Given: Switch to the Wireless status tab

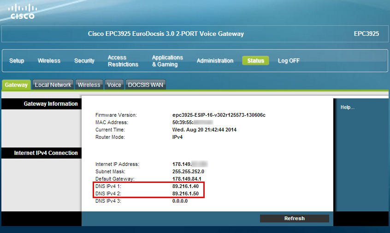Looking at the screenshot, I should (x=89, y=85).
